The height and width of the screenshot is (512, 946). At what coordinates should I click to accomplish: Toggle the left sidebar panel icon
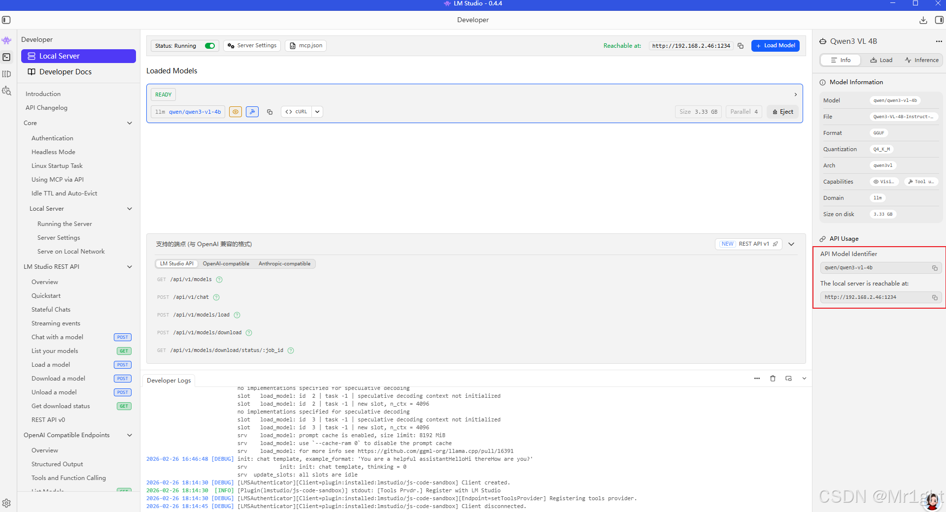pos(6,20)
